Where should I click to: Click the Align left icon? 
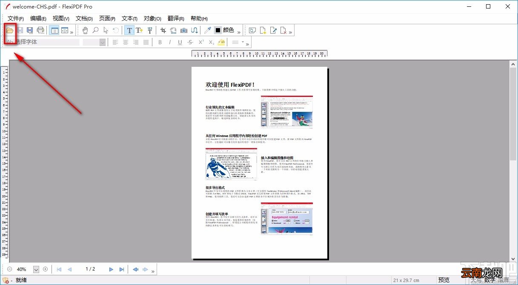click(115, 42)
